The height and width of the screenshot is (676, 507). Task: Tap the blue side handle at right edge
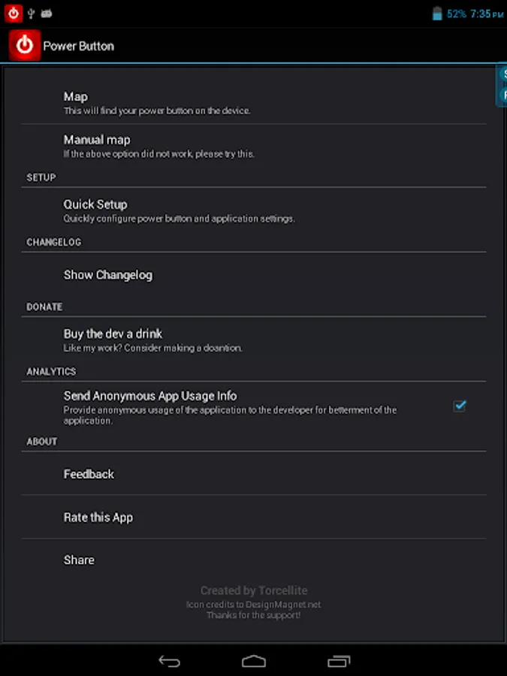click(x=502, y=84)
